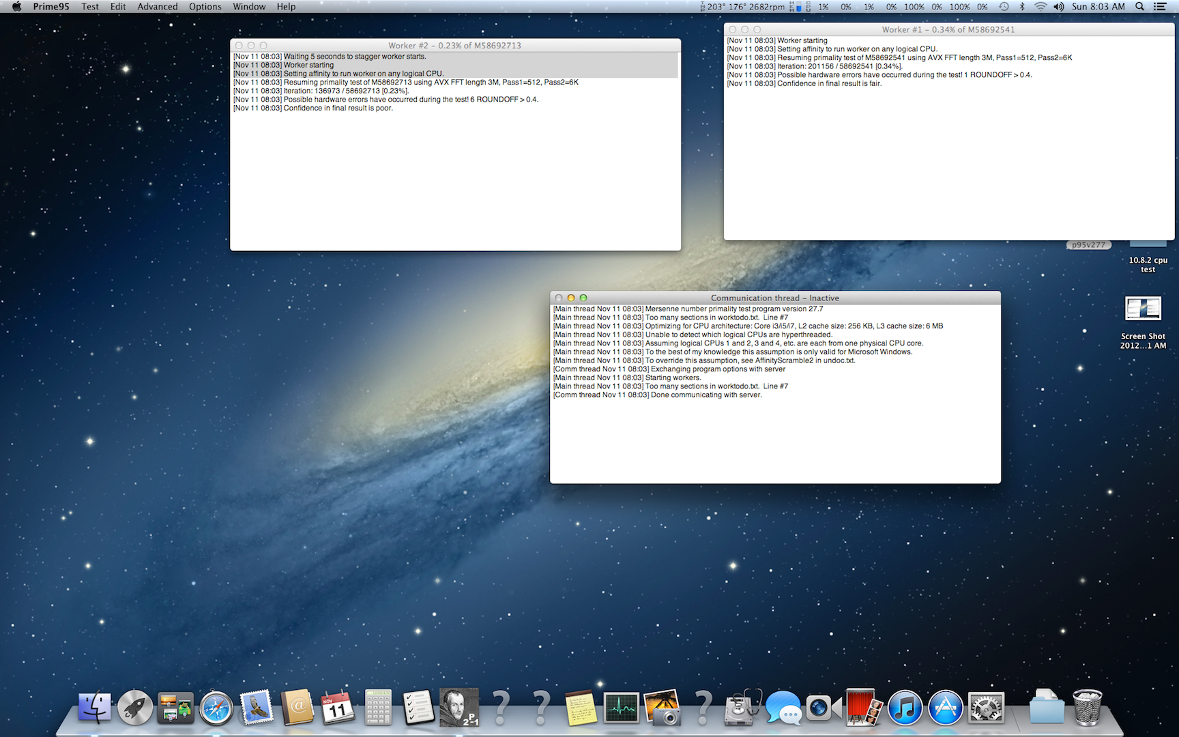Click the Worker #1 window title bar
Viewport: 1179px width, 737px height.
(x=948, y=29)
